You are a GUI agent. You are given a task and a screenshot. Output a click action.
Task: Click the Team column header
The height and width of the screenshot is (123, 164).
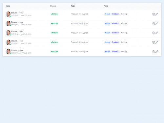[x=106, y=6]
